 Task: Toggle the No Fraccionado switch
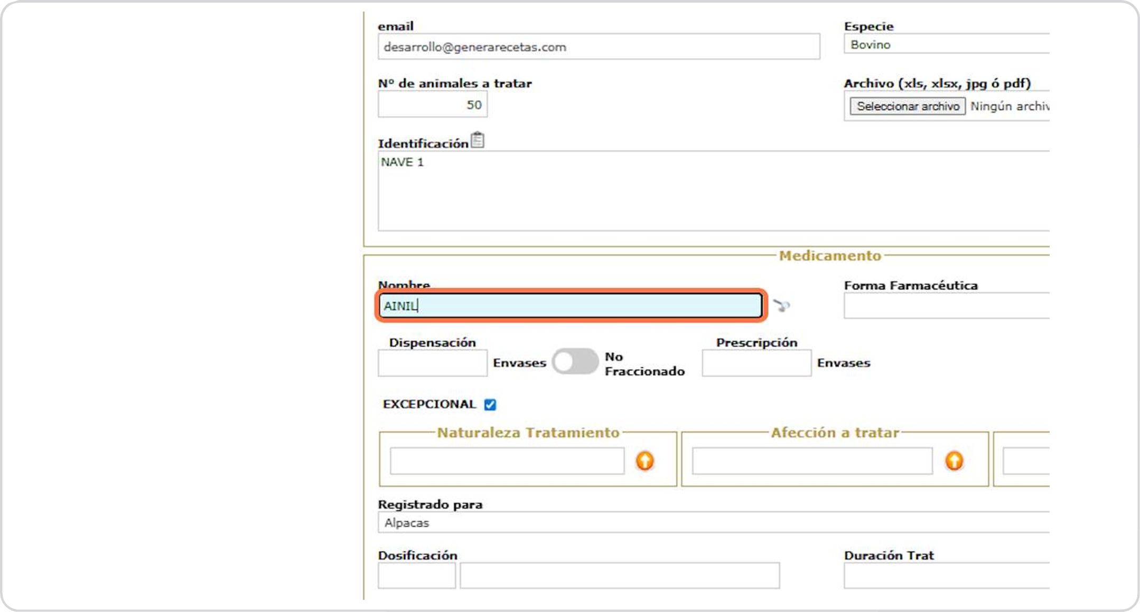click(x=575, y=362)
